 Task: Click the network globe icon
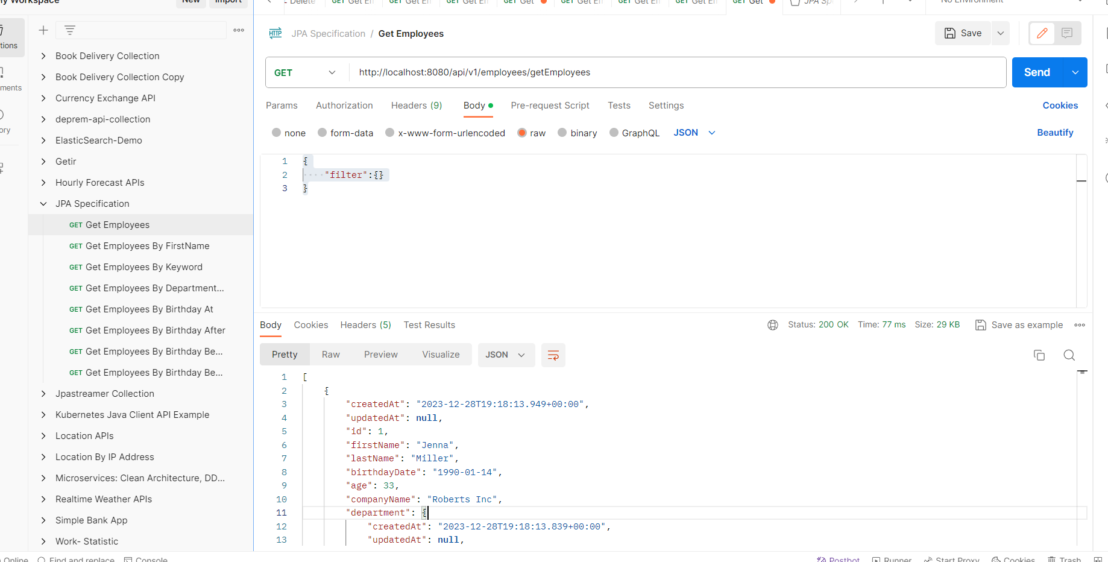[773, 325]
